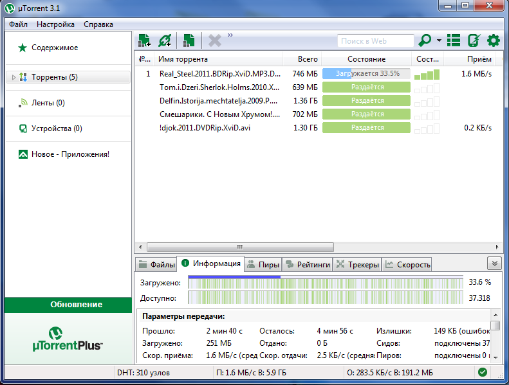The image size is (509, 385).
Task: Click the health bars icon of Tom.i.Dzeri row
Action: [x=427, y=88]
